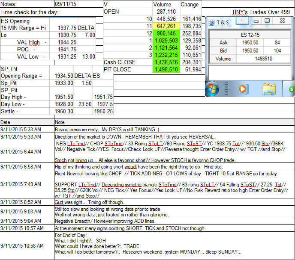Click the TINY's Trades Over 499 heading
295x260 pixels.
pos(261,12)
